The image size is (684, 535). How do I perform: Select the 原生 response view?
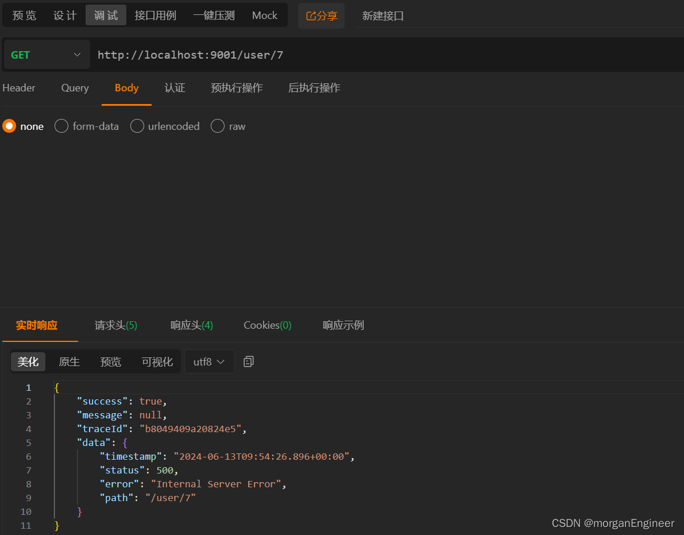pos(69,362)
